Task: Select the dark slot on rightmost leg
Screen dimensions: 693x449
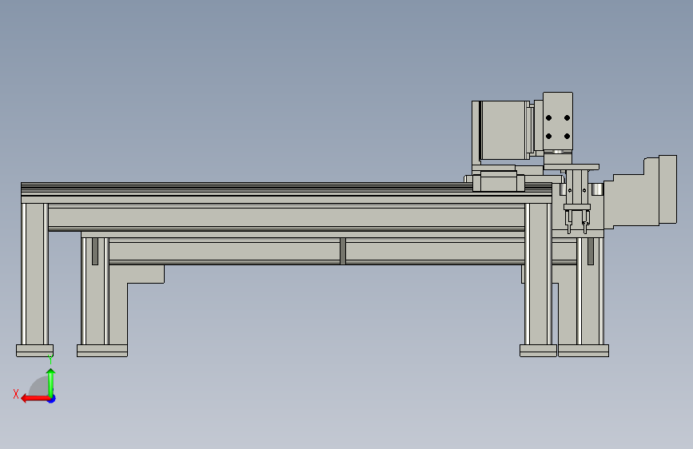Action: tap(591, 251)
